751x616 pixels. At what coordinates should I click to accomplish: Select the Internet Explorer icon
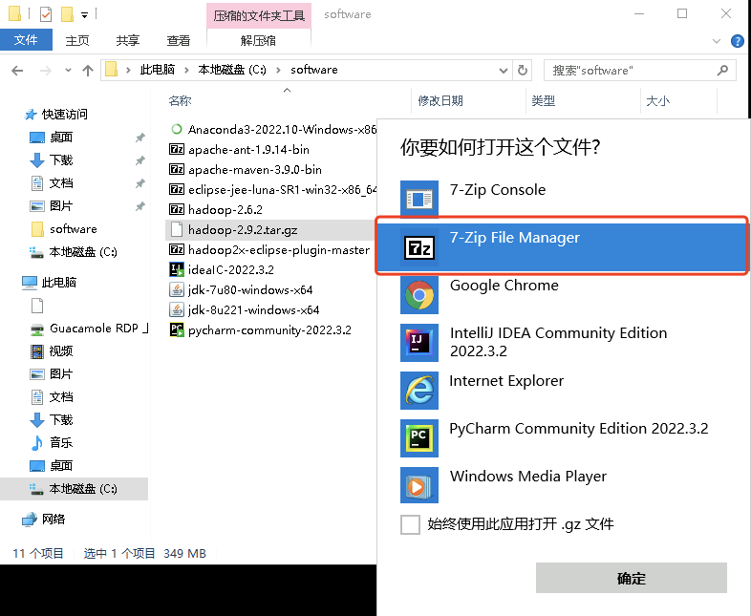click(419, 391)
